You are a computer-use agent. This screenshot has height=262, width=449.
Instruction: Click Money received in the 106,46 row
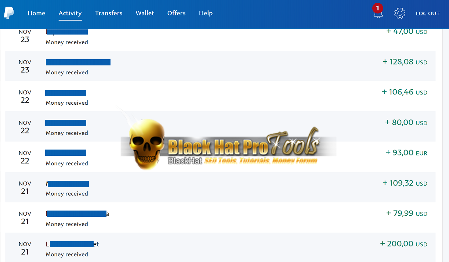67,103
